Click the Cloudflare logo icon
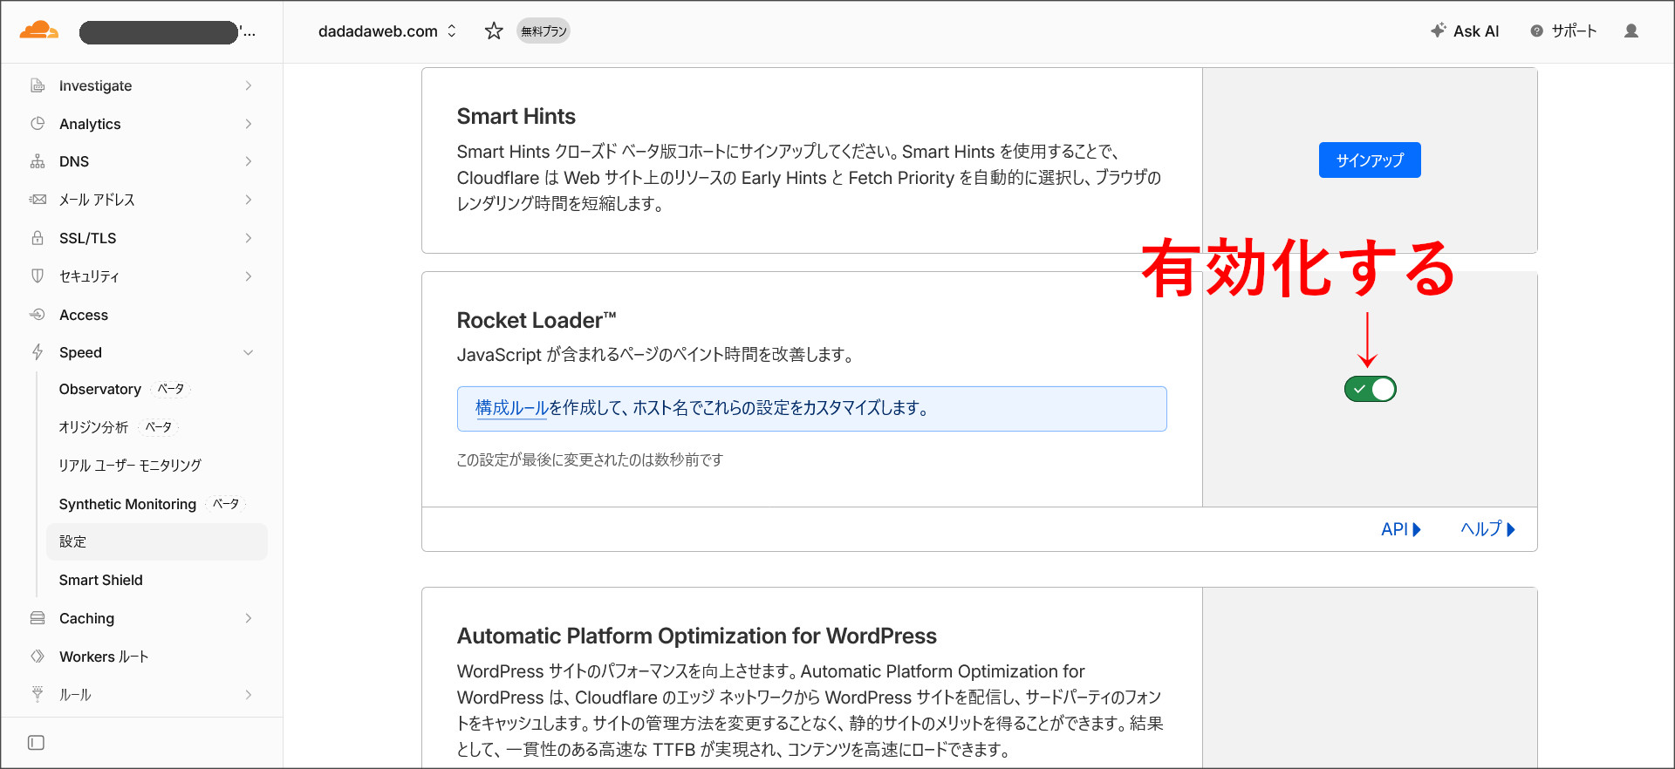The width and height of the screenshot is (1675, 769). click(x=39, y=31)
